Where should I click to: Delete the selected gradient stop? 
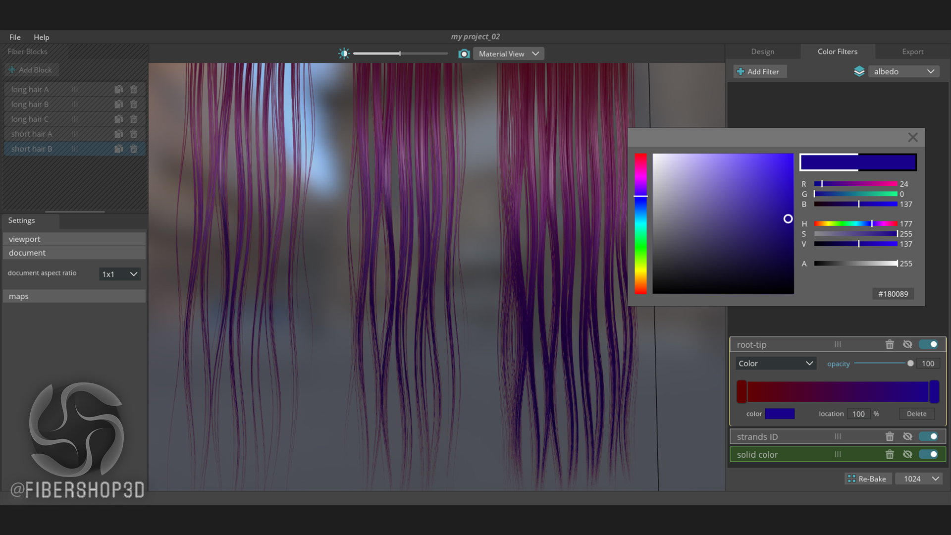(916, 414)
